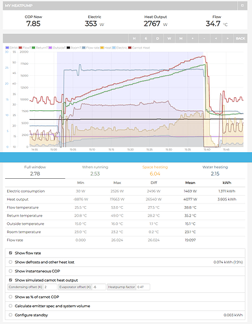Image resolution: width=252 pixels, height=324 pixels.
Task: Select the H hour time range button
Action: tap(134, 38)
